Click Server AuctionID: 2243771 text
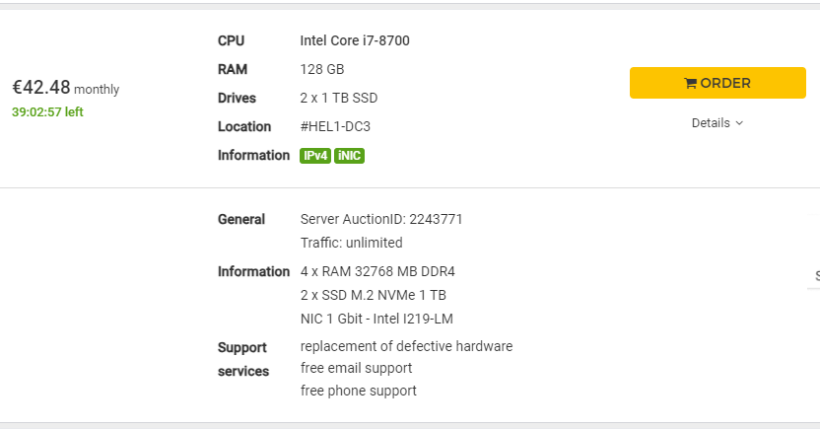The height and width of the screenshot is (430, 820). pyautogui.click(x=381, y=219)
